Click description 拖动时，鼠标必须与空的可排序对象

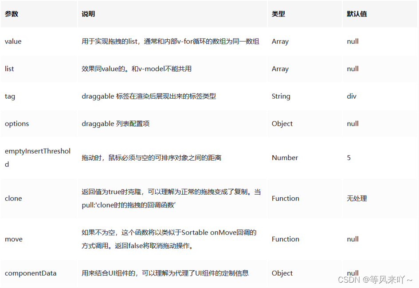click(151, 157)
